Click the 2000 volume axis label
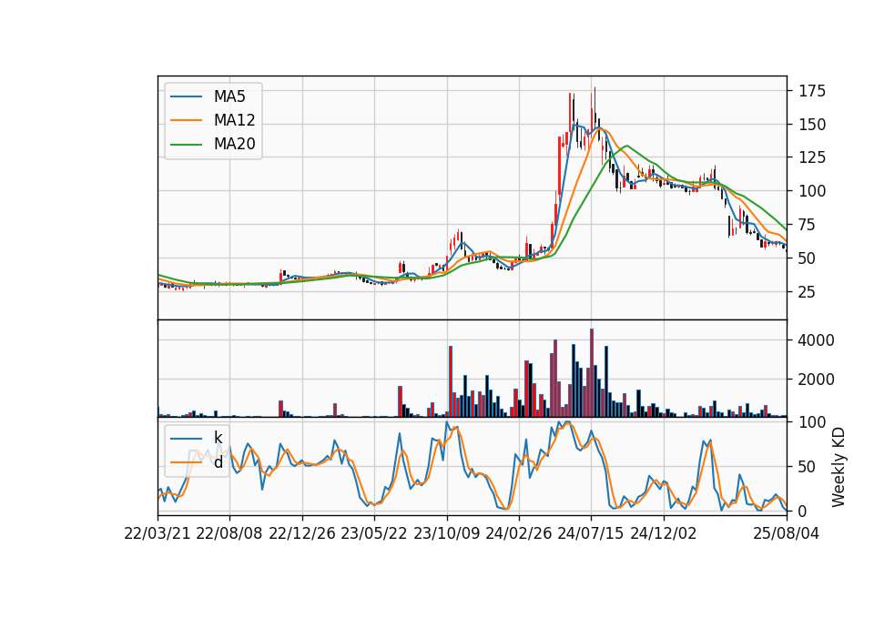The height and width of the screenshot is (628, 874). (x=816, y=380)
